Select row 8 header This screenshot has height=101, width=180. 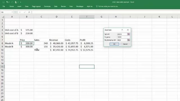[2, 43]
